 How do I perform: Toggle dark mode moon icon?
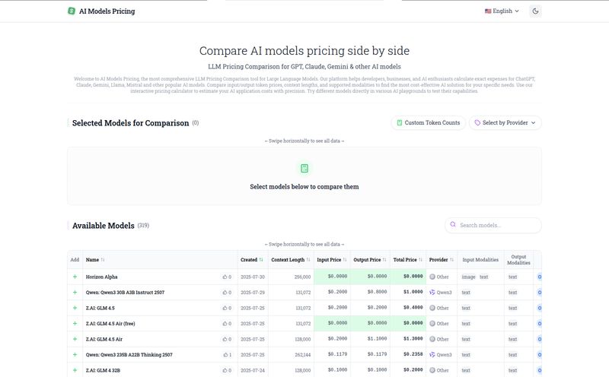coord(535,11)
